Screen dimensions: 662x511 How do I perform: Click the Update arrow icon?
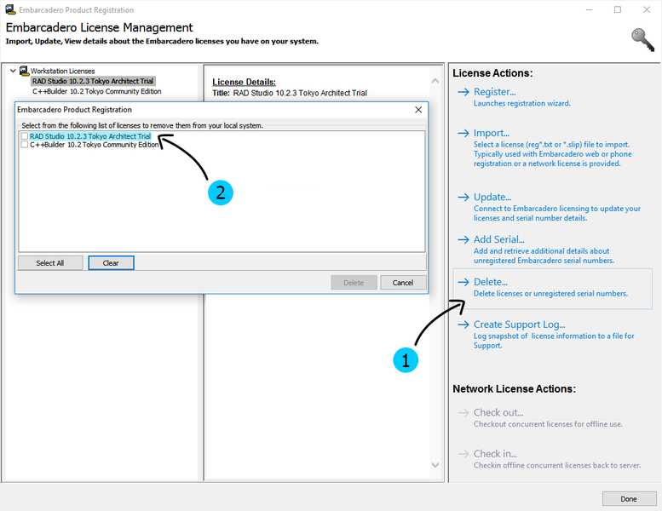click(463, 197)
